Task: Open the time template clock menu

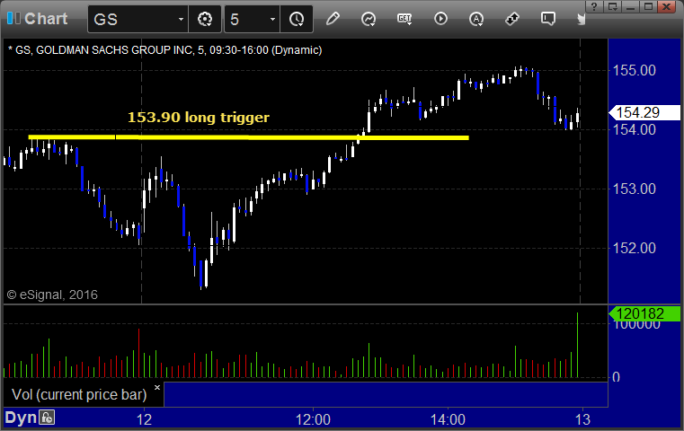Action: (x=297, y=19)
